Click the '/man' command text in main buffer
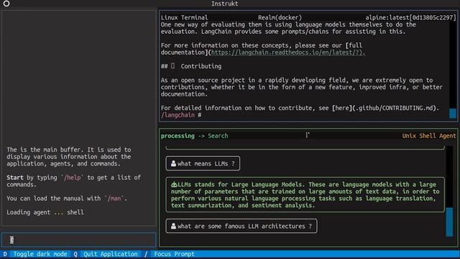This screenshot has width=460, height=259. pyautogui.click(x=114, y=199)
